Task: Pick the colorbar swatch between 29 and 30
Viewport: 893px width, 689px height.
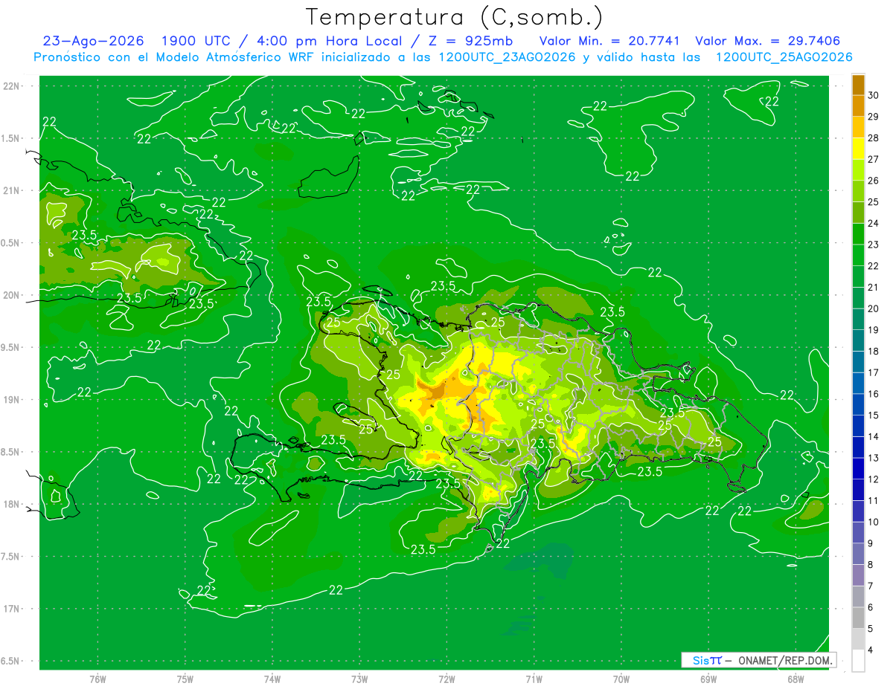Action: (858, 106)
